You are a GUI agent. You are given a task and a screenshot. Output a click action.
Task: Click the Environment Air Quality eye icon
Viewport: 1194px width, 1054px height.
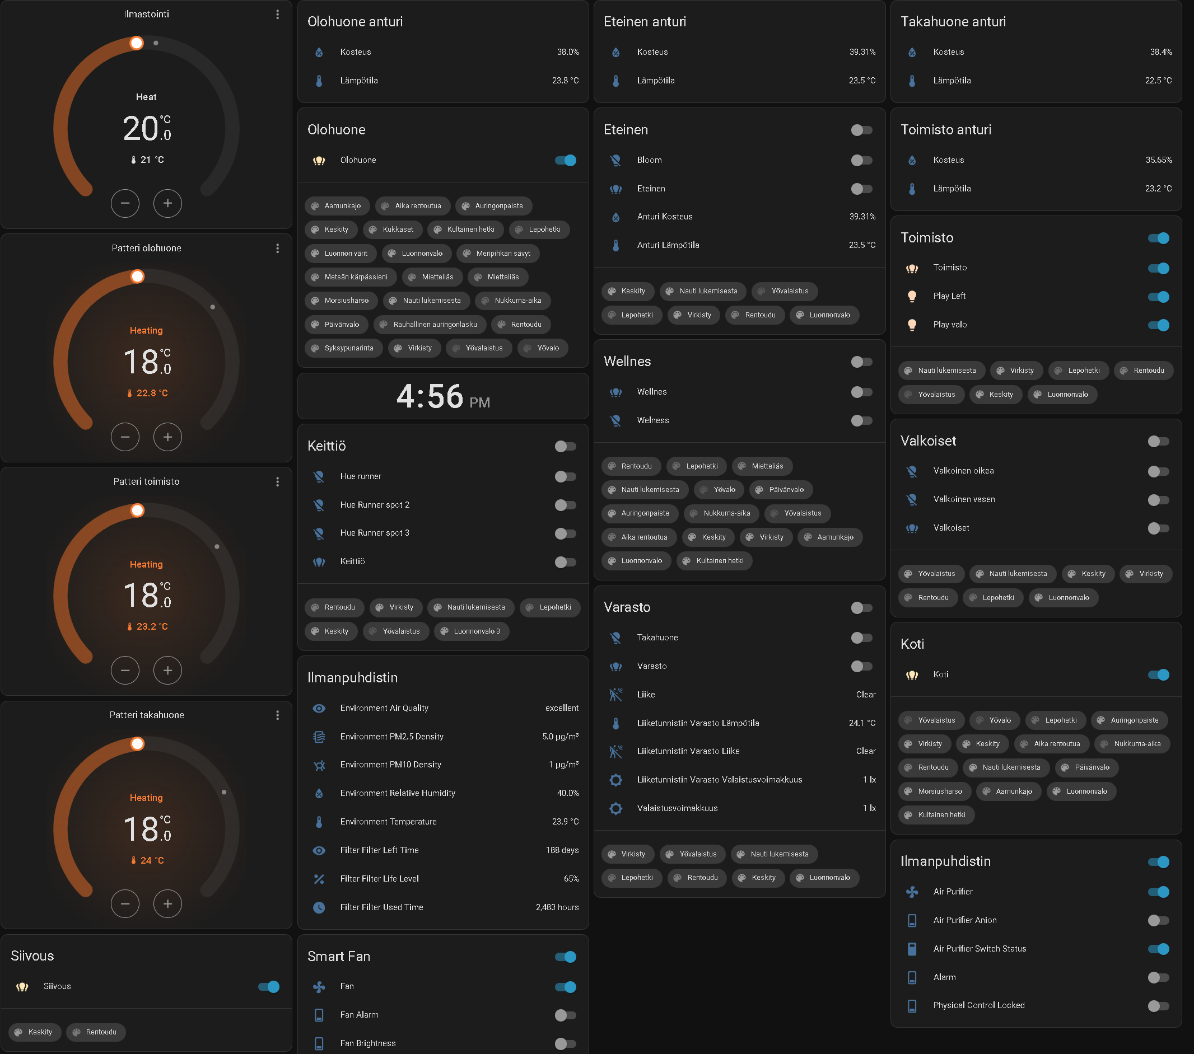coord(319,708)
